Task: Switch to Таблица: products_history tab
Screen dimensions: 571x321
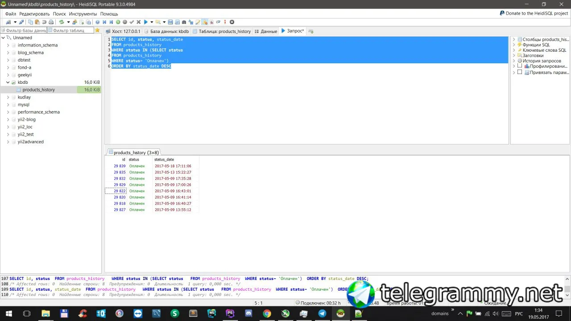Action: [222, 31]
